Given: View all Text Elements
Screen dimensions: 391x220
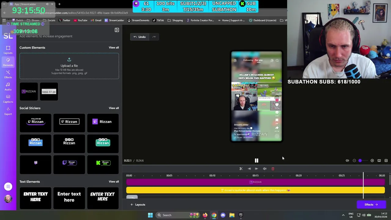Looking at the screenshot, I should point(114,182).
